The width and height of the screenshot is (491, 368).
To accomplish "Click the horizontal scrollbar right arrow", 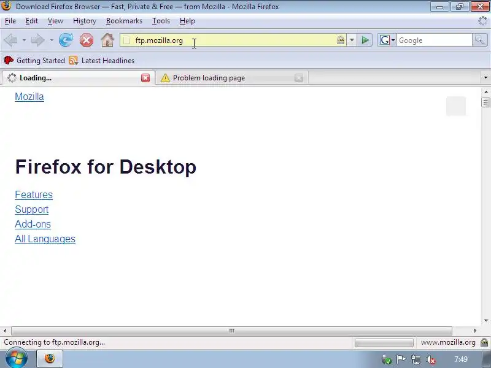I will coord(475,331).
